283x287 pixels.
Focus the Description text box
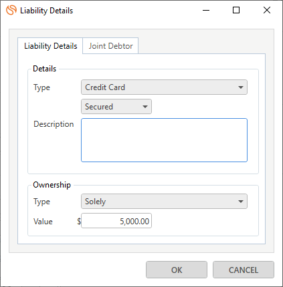[x=164, y=140]
